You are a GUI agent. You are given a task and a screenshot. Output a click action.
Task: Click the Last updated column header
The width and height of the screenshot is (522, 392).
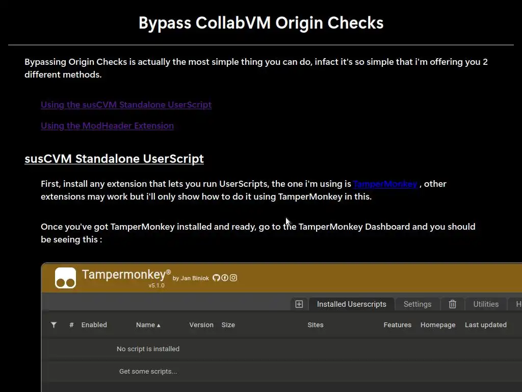(x=486, y=325)
